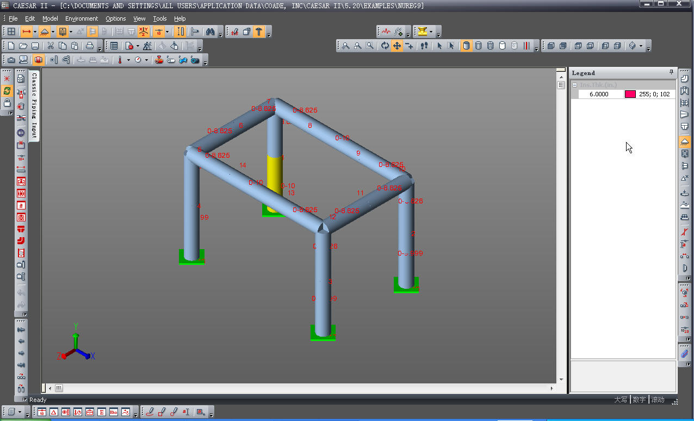Open the dropdown beside the anchor display icon

click(x=71, y=32)
